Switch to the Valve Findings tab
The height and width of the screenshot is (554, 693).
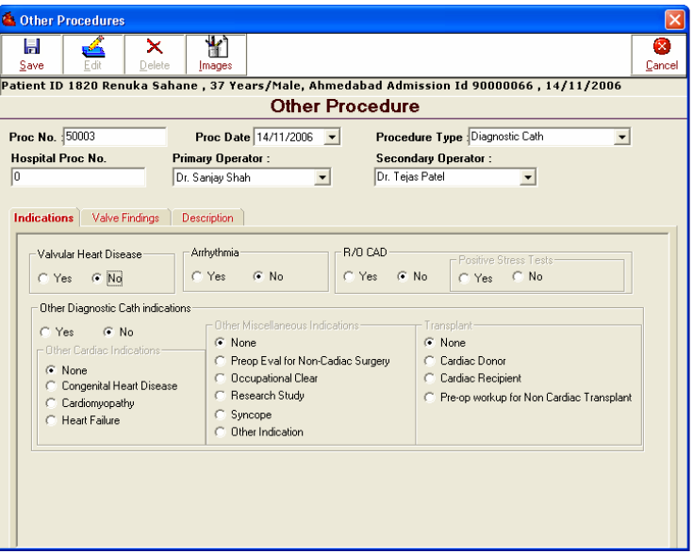click(125, 218)
